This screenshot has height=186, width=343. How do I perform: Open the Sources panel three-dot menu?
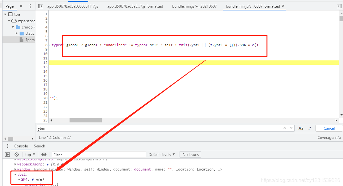pyautogui.click(x=30, y=6)
